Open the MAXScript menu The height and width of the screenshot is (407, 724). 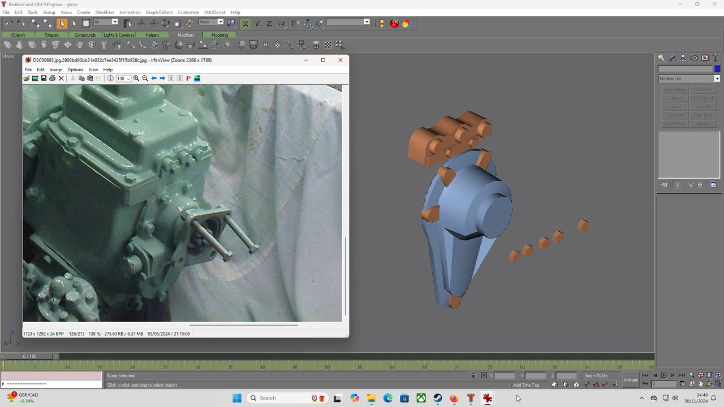pyautogui.click(x=214, y=12)
